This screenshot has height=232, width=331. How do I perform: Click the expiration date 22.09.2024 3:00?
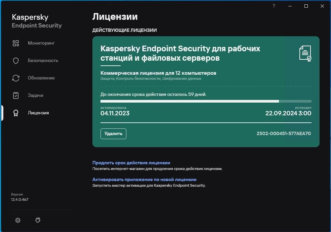tap(288, 113)
